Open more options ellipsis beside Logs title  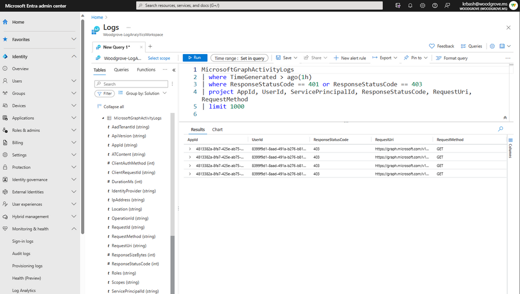click(x=129, y=28)
